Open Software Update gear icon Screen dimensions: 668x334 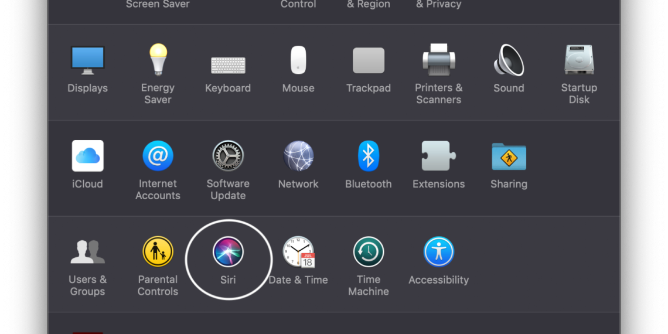click(x=228, y=156)
